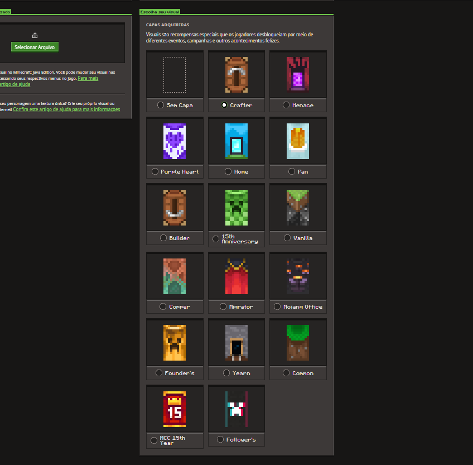Click the 'Migrator' label text
The height and width of the screenshot is (465, 473).
[241, 307]
